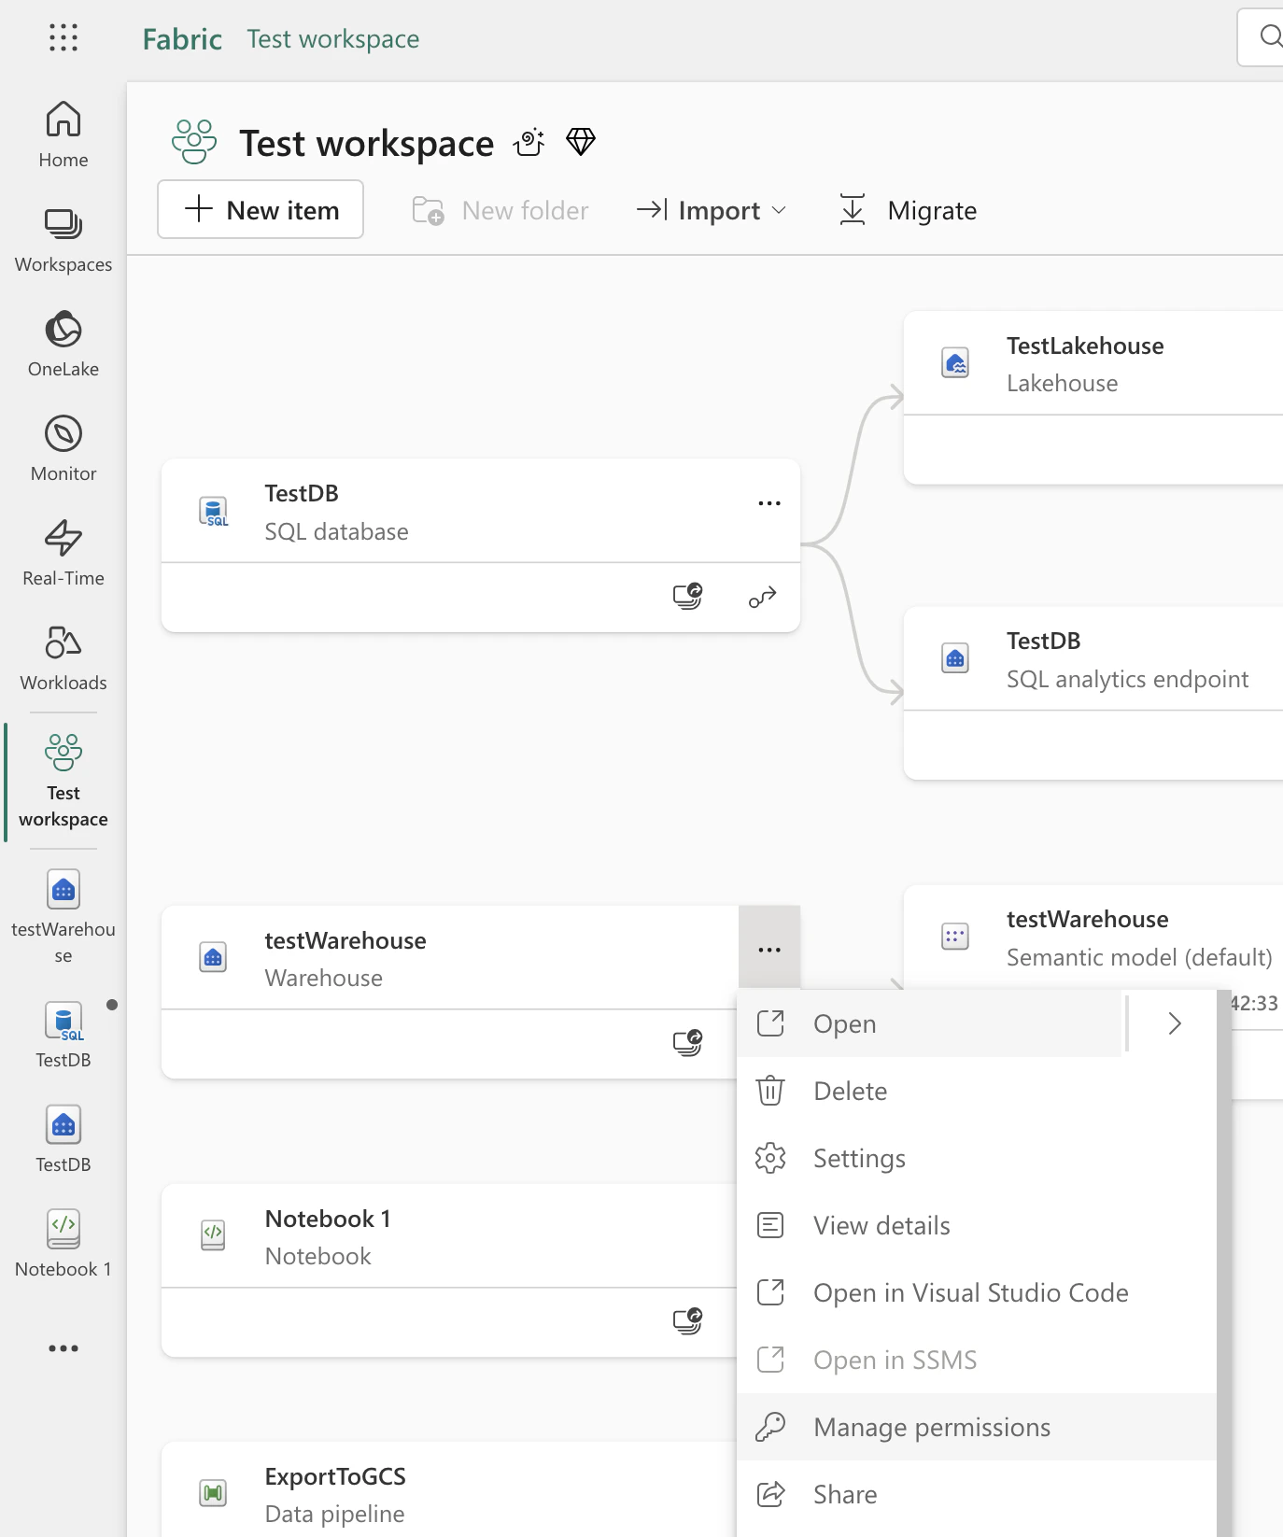Click TestDB card's lineage link icon

(x=763, y=597)
